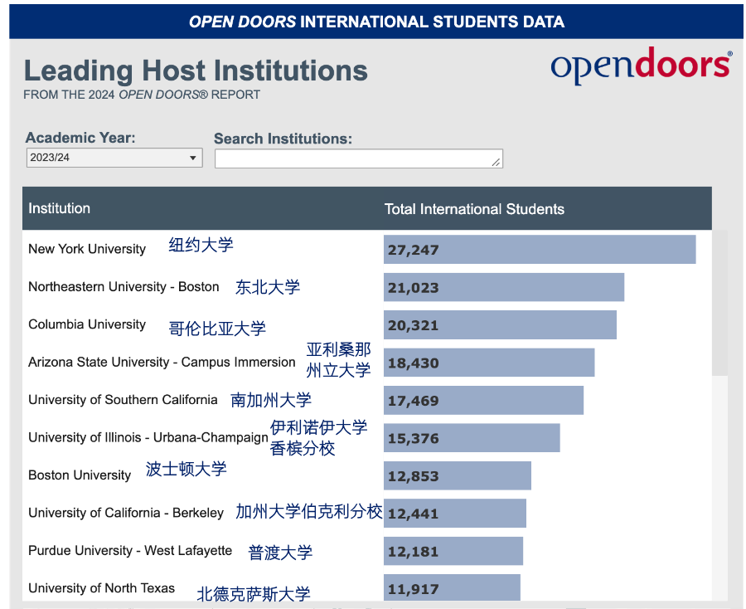This screenshot has height=609, width=746.
Task: Click the 17,469 bar for Southern California
Action: pyautogui.click(x=483, y=400)
